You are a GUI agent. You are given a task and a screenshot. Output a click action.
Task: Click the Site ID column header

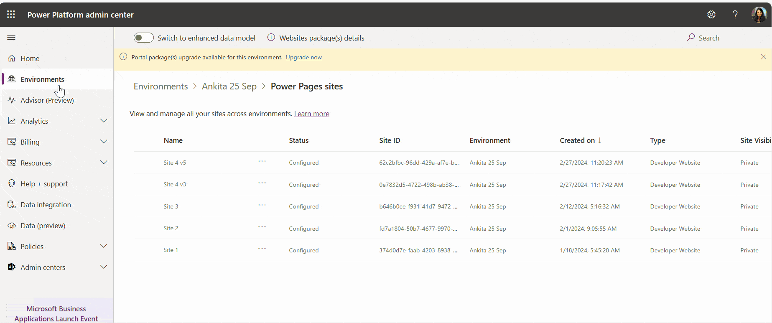tap(390, 140)
